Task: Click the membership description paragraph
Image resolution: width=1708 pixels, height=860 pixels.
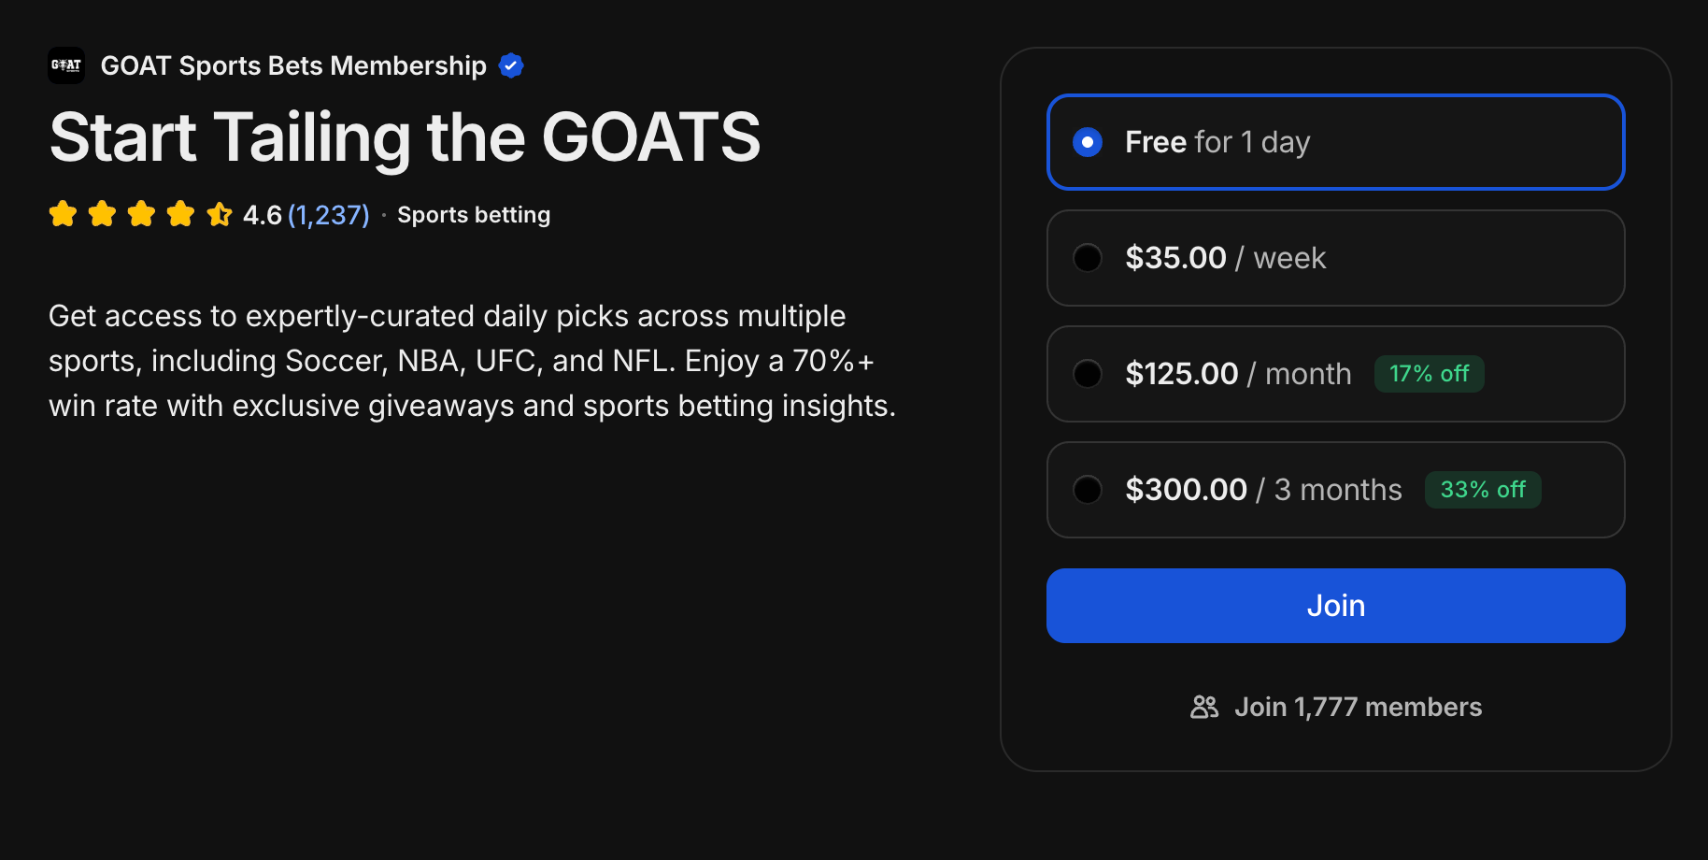Action: (x=472, y=361)
